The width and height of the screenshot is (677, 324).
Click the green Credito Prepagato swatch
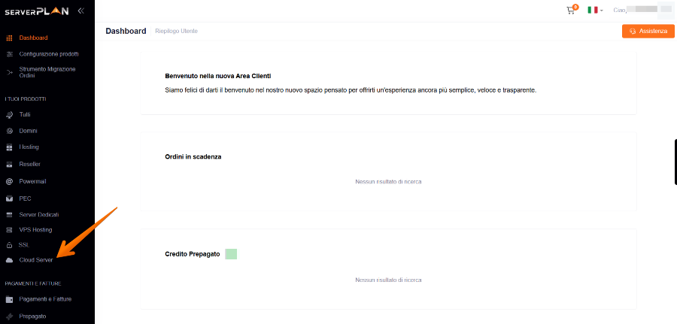click(x=231, y=254)
